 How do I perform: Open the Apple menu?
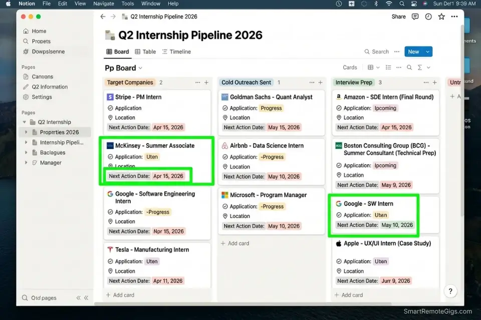[9, 3]
